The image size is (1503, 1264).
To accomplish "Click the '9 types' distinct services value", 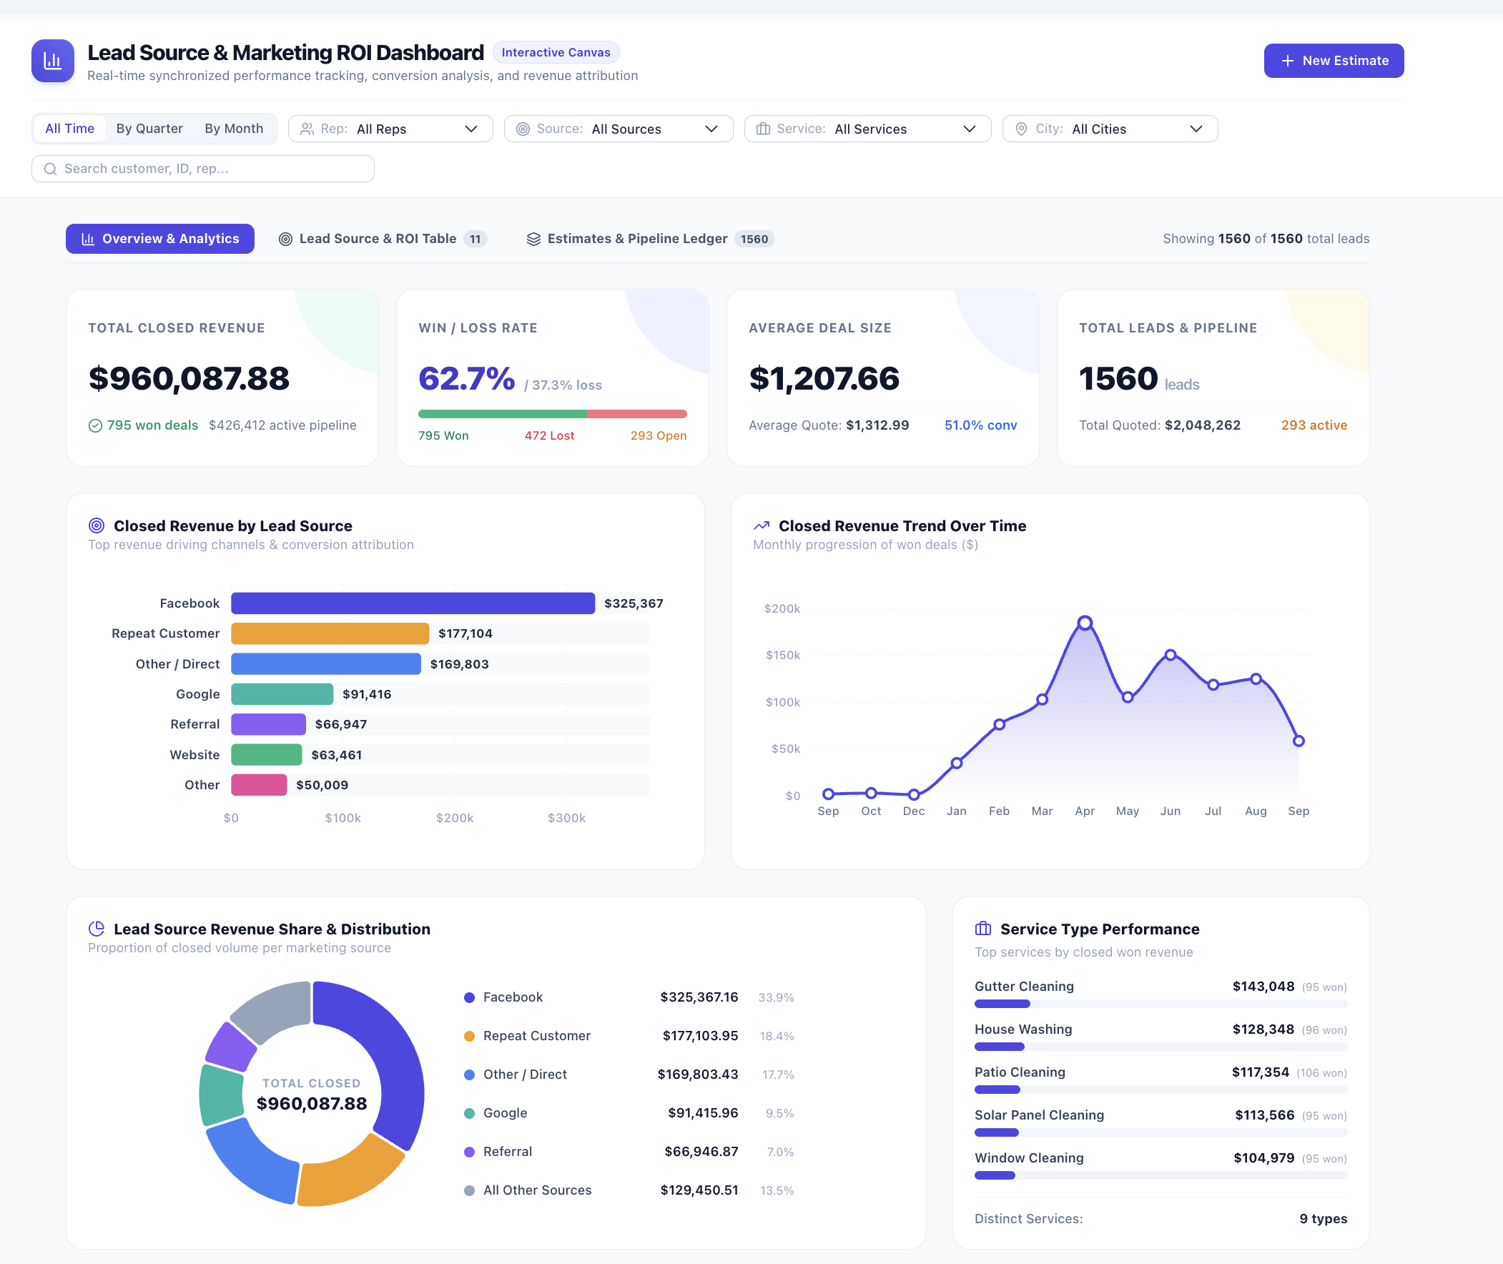I will pos(1323,1219).
